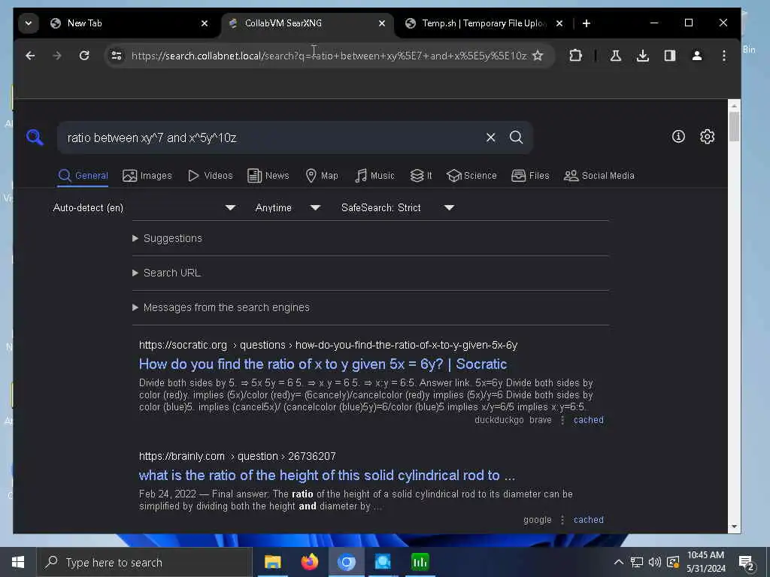Open cached version of Brainly result
770x577 pixels.
click(x=588, y=520)
